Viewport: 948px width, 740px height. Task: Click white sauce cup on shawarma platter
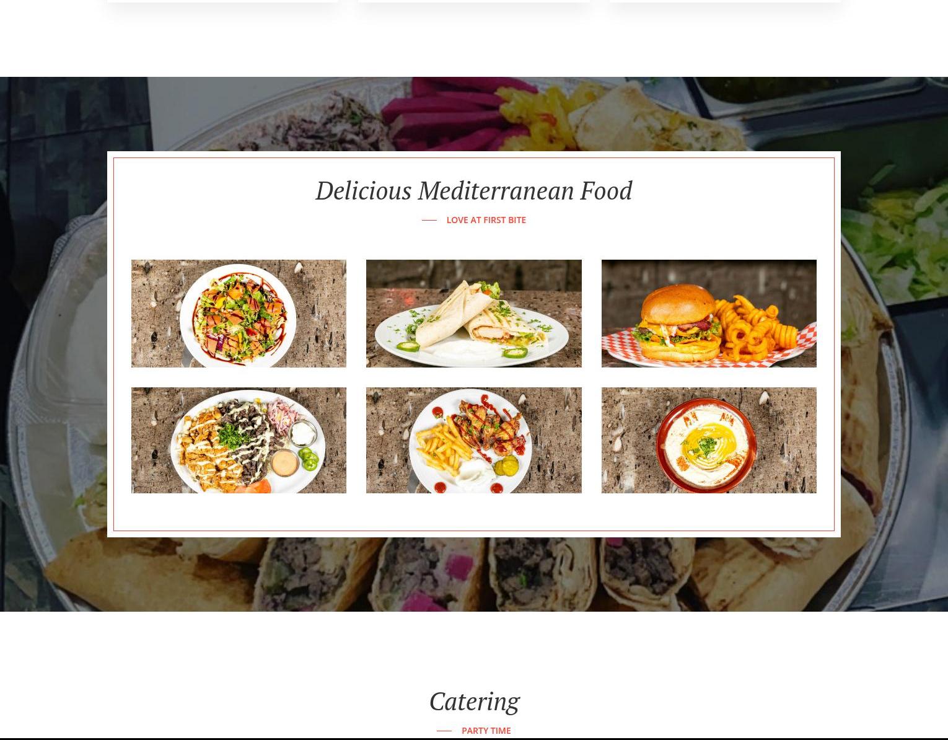[304, 433]
